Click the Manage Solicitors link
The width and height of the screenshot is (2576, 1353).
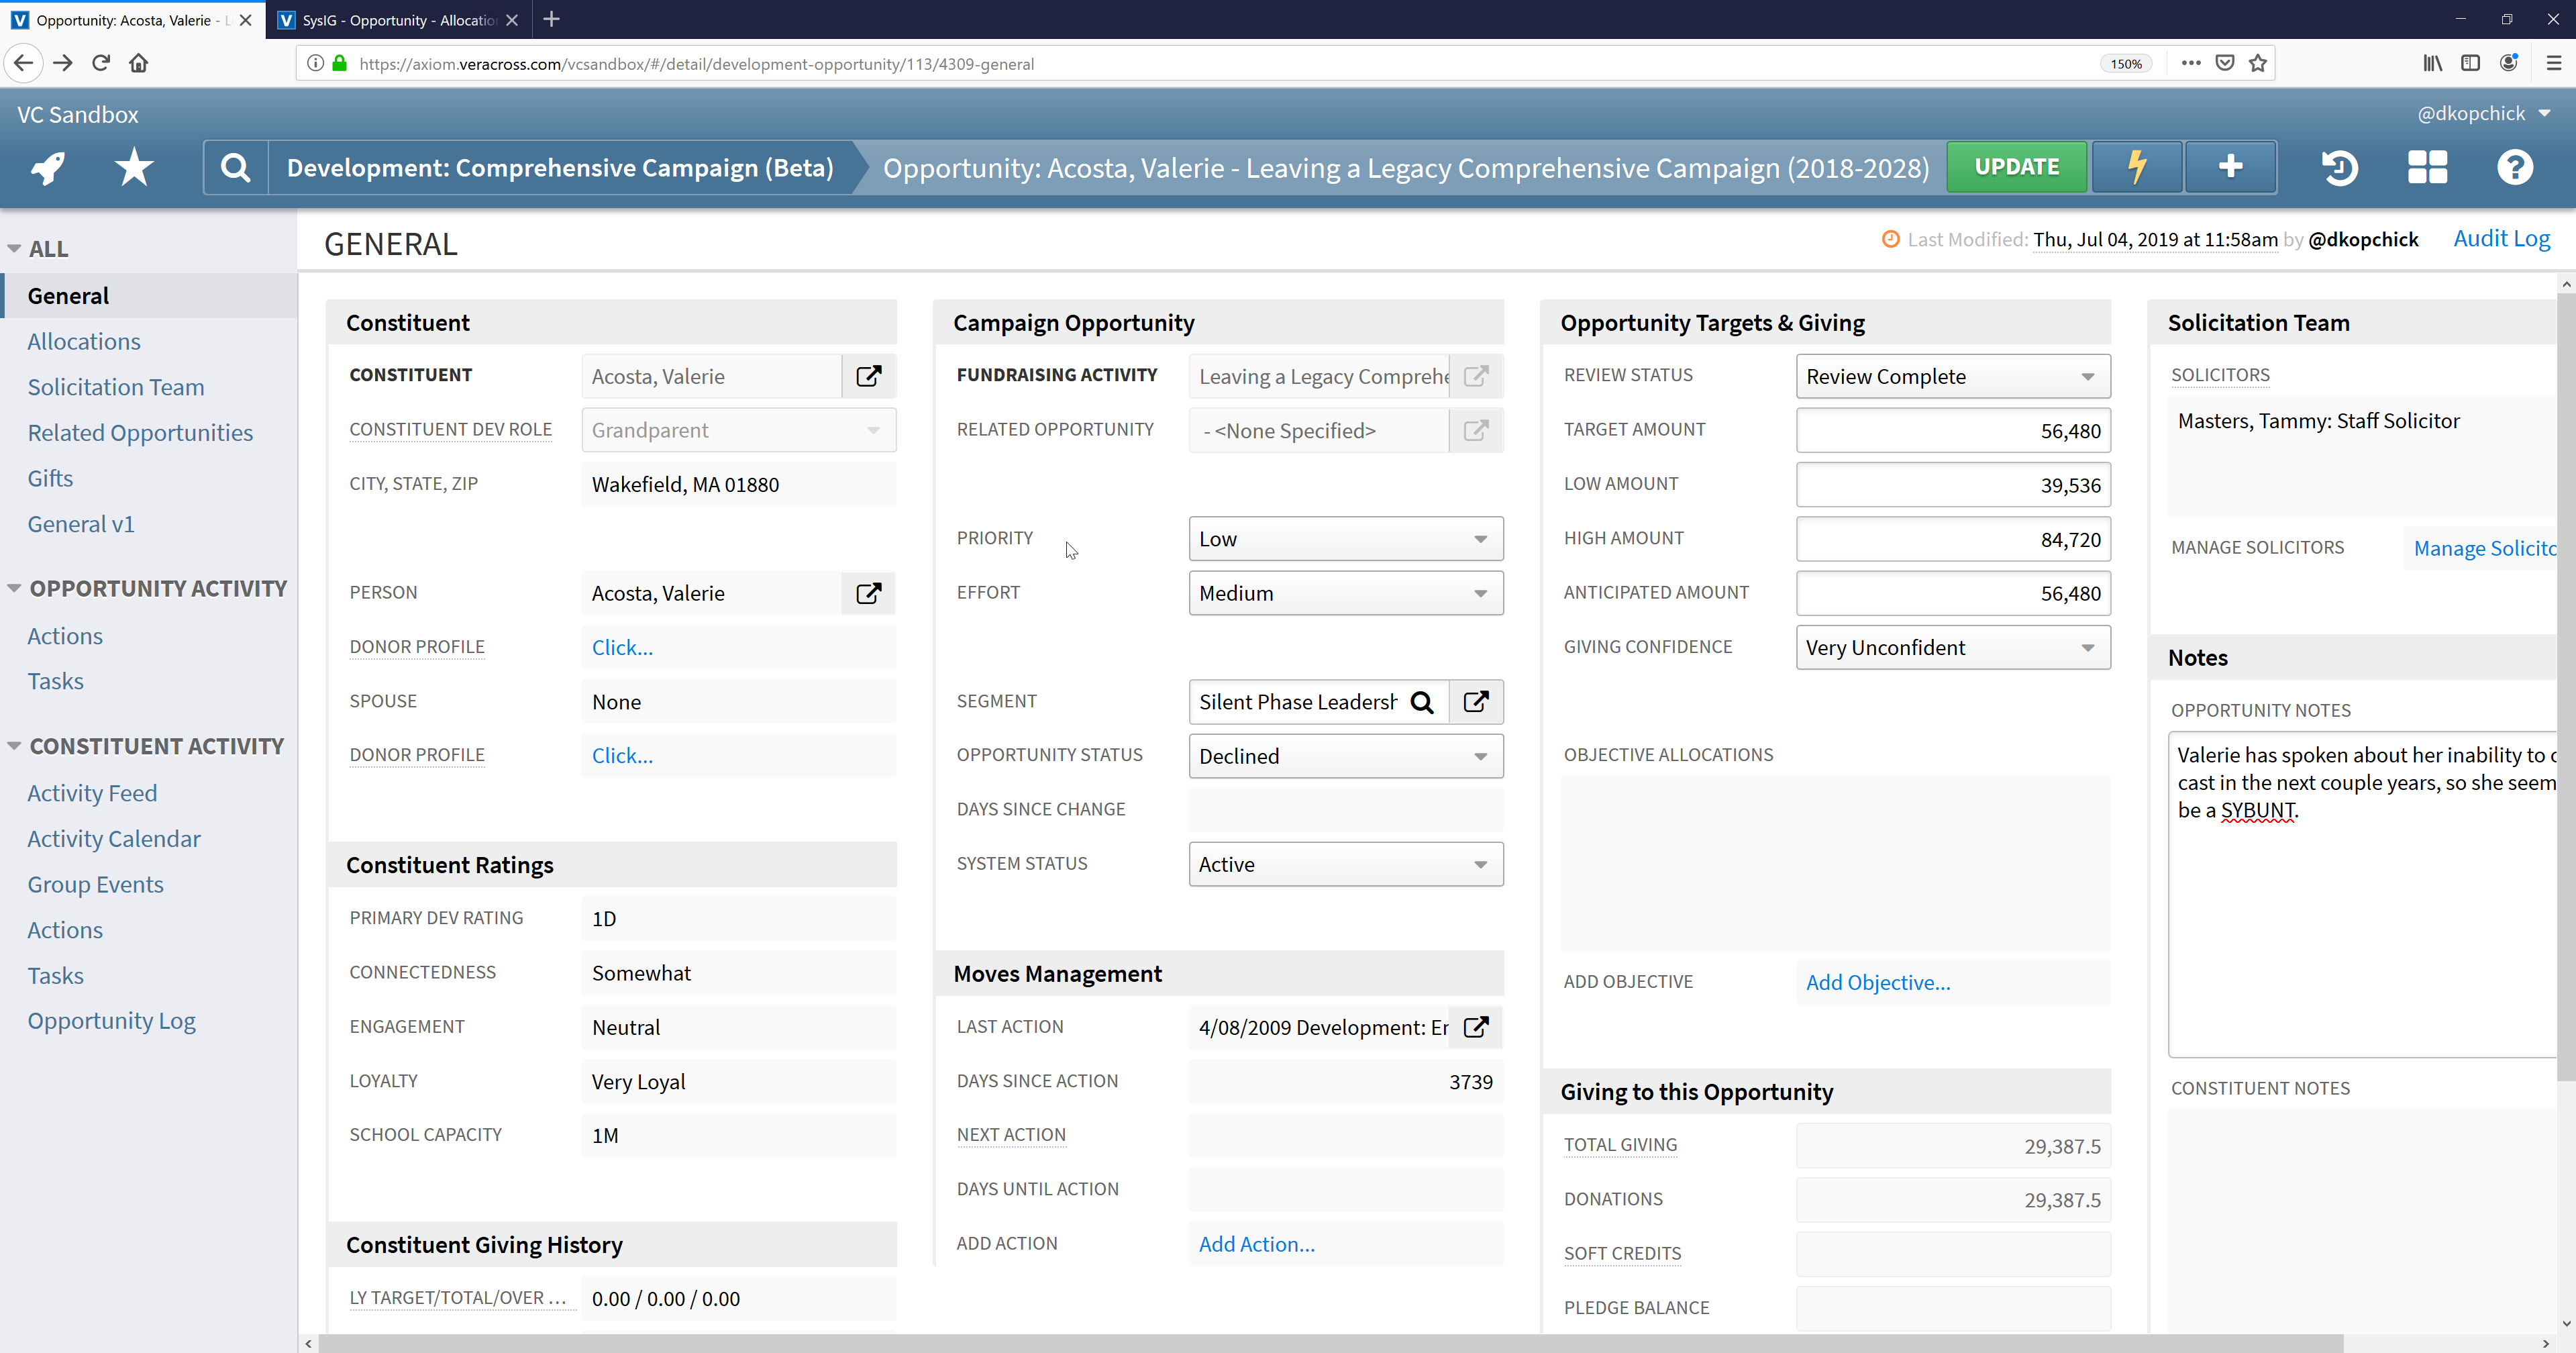(2485, 548)
